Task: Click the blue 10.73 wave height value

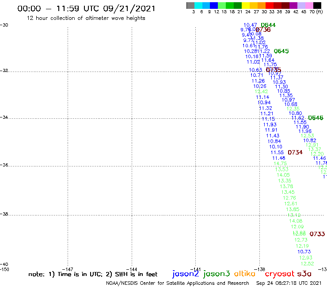Action: [304, 252]
